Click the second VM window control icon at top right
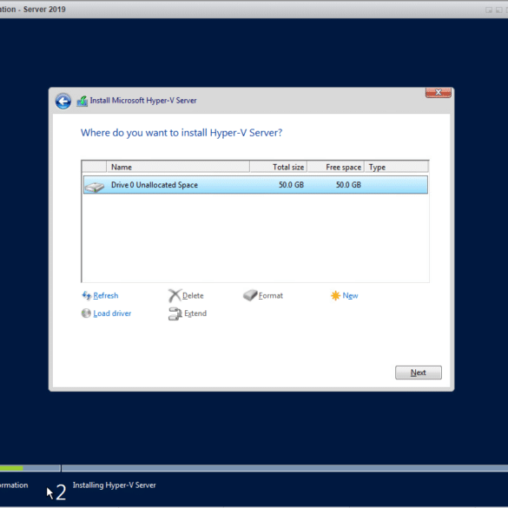The image size is (508, 508). (499, 10)
